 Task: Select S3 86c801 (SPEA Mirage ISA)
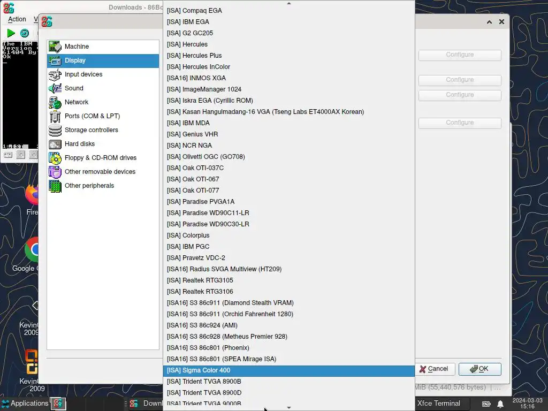(x=288, y=359)
